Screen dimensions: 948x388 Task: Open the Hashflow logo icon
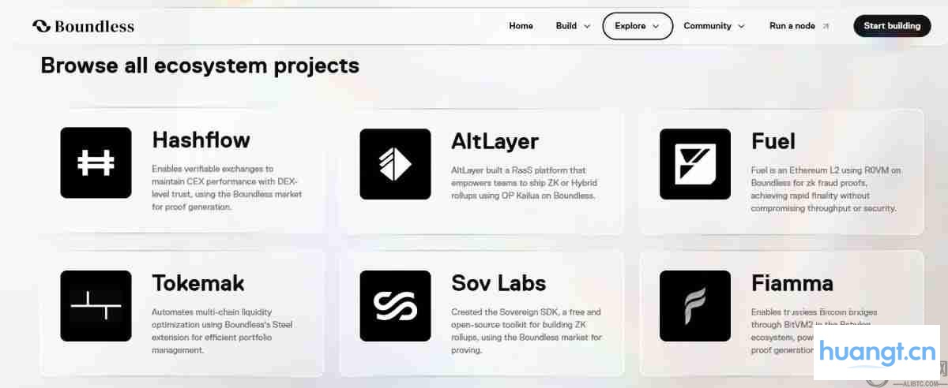click(x=96, y=162)
